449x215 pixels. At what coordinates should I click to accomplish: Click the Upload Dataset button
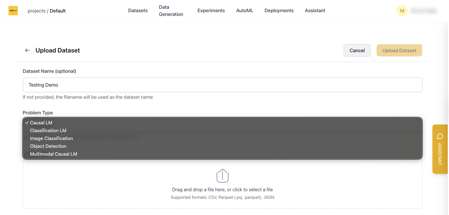click(399, 50)
